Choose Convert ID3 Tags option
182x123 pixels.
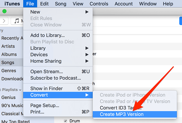coord(121,108)
